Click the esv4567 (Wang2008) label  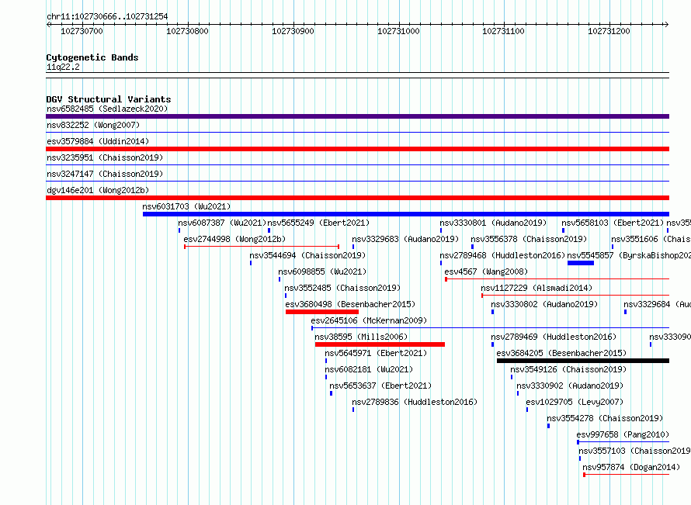(x=486, y=272)
